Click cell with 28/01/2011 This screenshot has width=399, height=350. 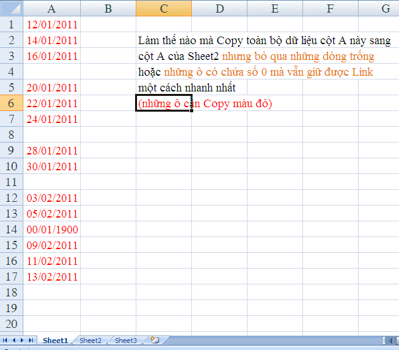52,151
